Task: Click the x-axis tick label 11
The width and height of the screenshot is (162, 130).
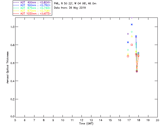Action: click(72, 120)
